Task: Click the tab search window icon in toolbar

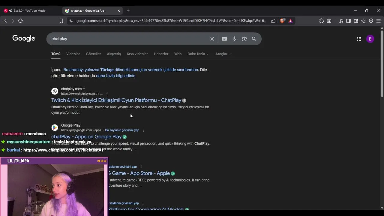Action: (329, 21)
